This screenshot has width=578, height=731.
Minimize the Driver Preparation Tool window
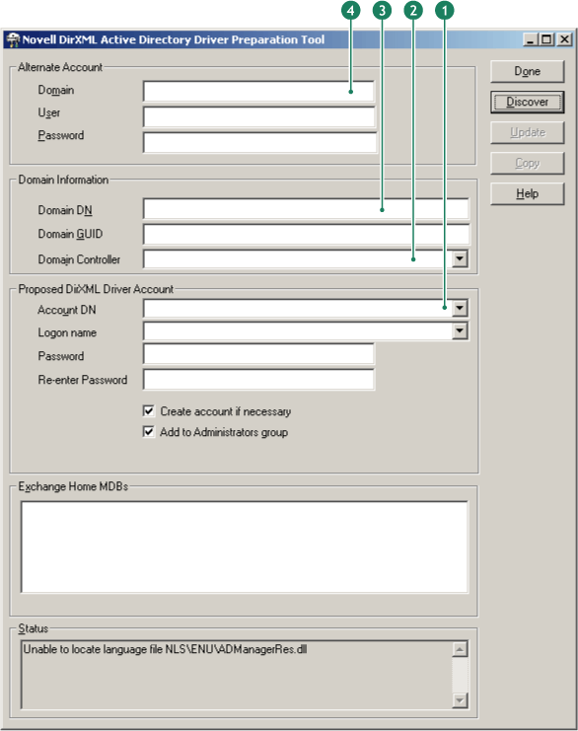[530, 39]
